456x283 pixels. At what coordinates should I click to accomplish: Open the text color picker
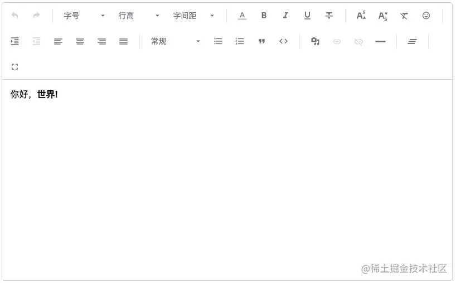pos(242,16)
